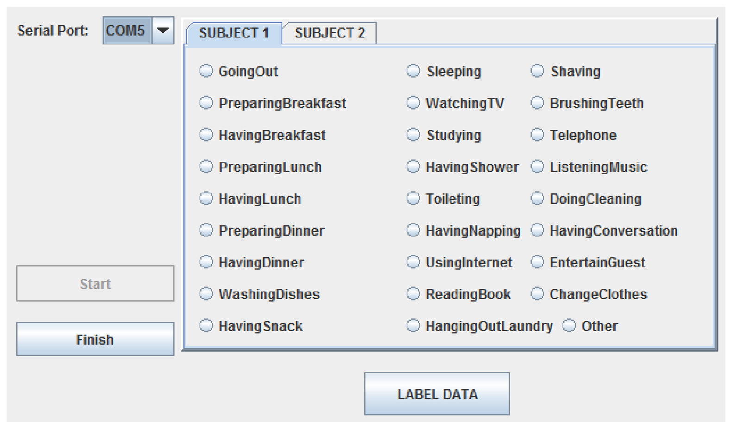The image size is (732, 429).
Task: Select Shaving as the activity
Action: point(537,71)
